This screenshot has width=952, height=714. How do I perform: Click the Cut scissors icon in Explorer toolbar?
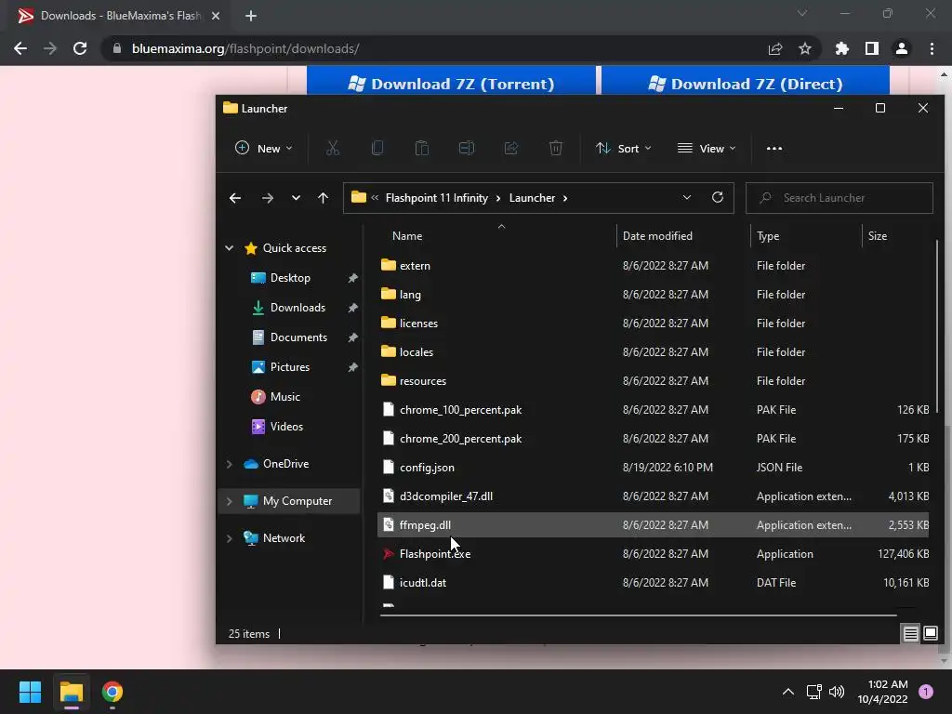[x=333, y=148]
